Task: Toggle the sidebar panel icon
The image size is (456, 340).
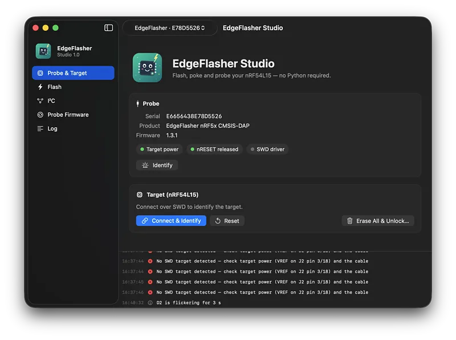Action: click(108, 27)
